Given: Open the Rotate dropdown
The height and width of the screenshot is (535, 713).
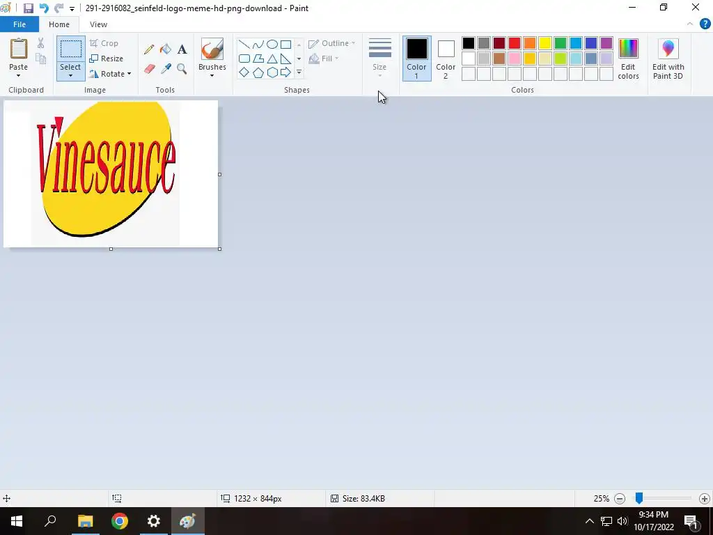Looking at the screenshot, I should tap(111, 74).
